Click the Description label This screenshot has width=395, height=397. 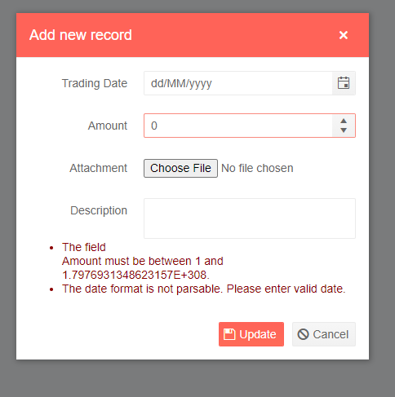pyautogui.click(x=99, y=210)
